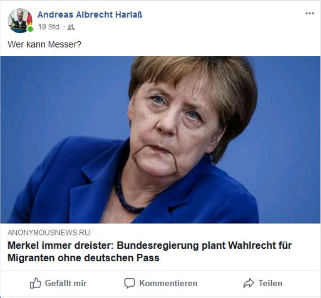Click the speech bubble comment icon
The image size is (321, 298).
click(x=129, y=283)
